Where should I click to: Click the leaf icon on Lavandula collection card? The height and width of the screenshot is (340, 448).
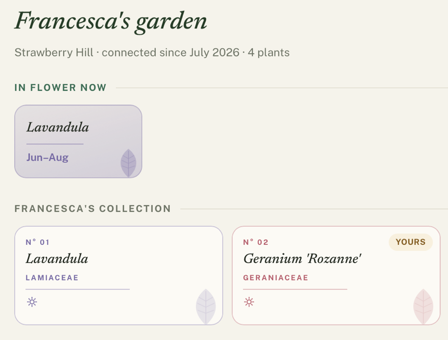(206, 307)
